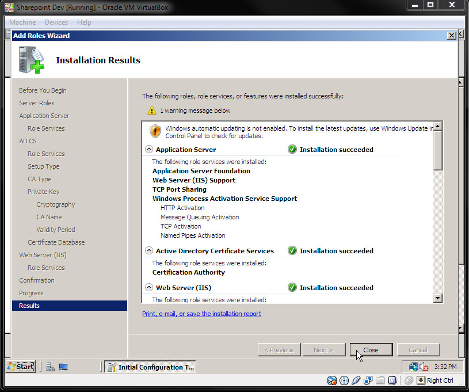Viewport: 469px width, 392px height.
Task: Click the results list scroll-up arrow
Action: click(x=437, y=126)
